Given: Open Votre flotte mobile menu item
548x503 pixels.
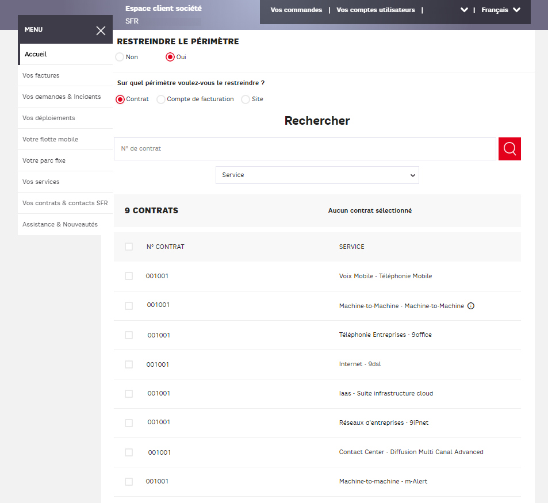Looking at the screenshot, I should pyautogui.click(x=65, y=139).
